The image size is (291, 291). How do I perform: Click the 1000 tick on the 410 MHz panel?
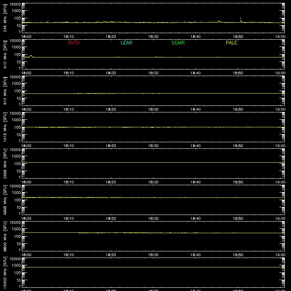16,47
